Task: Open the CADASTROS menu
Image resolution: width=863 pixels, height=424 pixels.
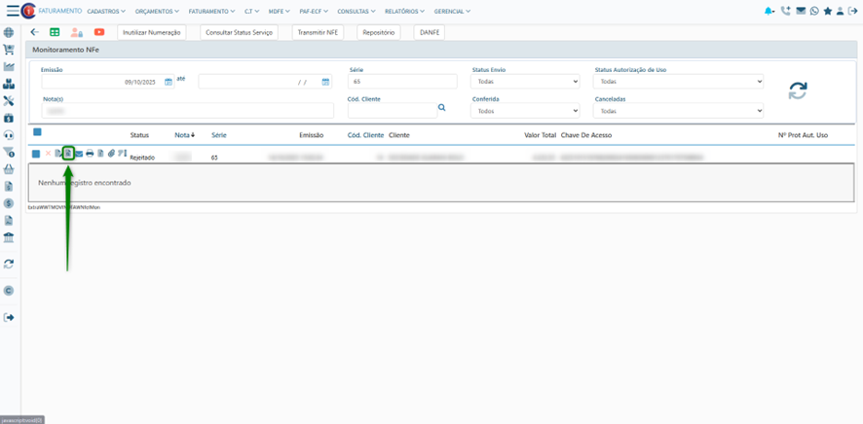Action: [108, 12]
